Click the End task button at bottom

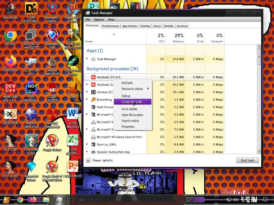pyautogui.click(x=248, y=160)
